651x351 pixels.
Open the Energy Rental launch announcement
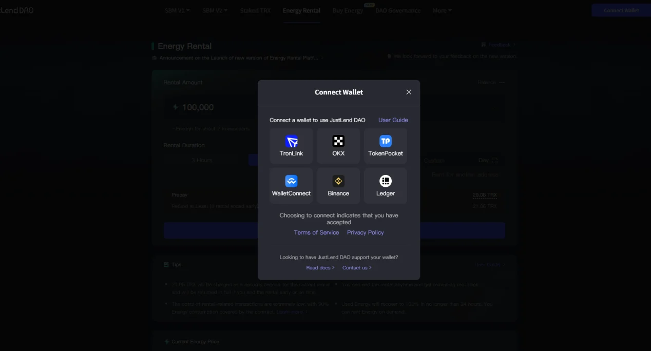(239, 58)
